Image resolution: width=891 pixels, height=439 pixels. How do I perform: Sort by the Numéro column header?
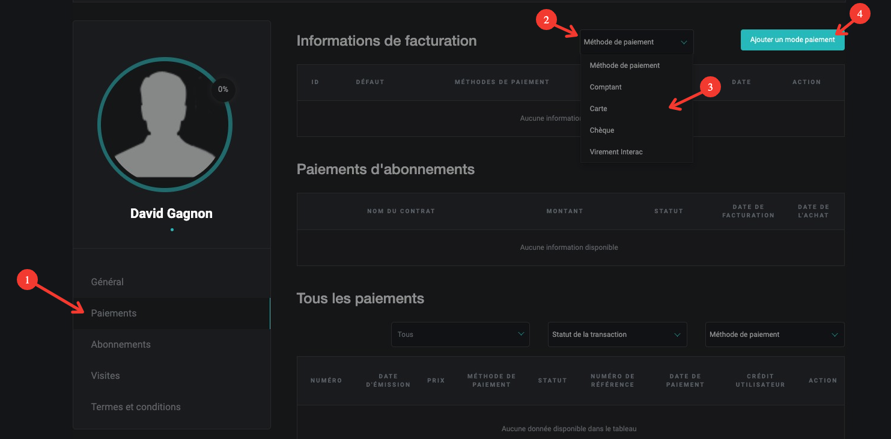point(326,380)
